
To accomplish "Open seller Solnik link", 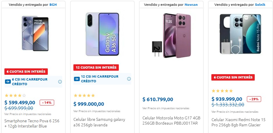I will [260, 5].
